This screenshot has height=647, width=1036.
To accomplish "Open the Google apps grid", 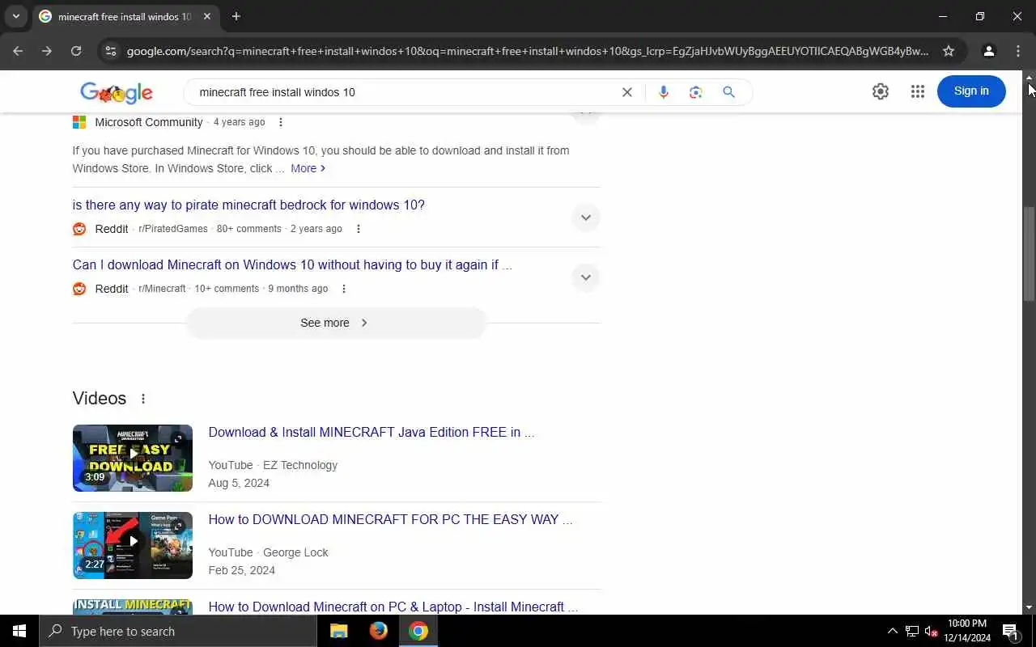I will (917, 91).
